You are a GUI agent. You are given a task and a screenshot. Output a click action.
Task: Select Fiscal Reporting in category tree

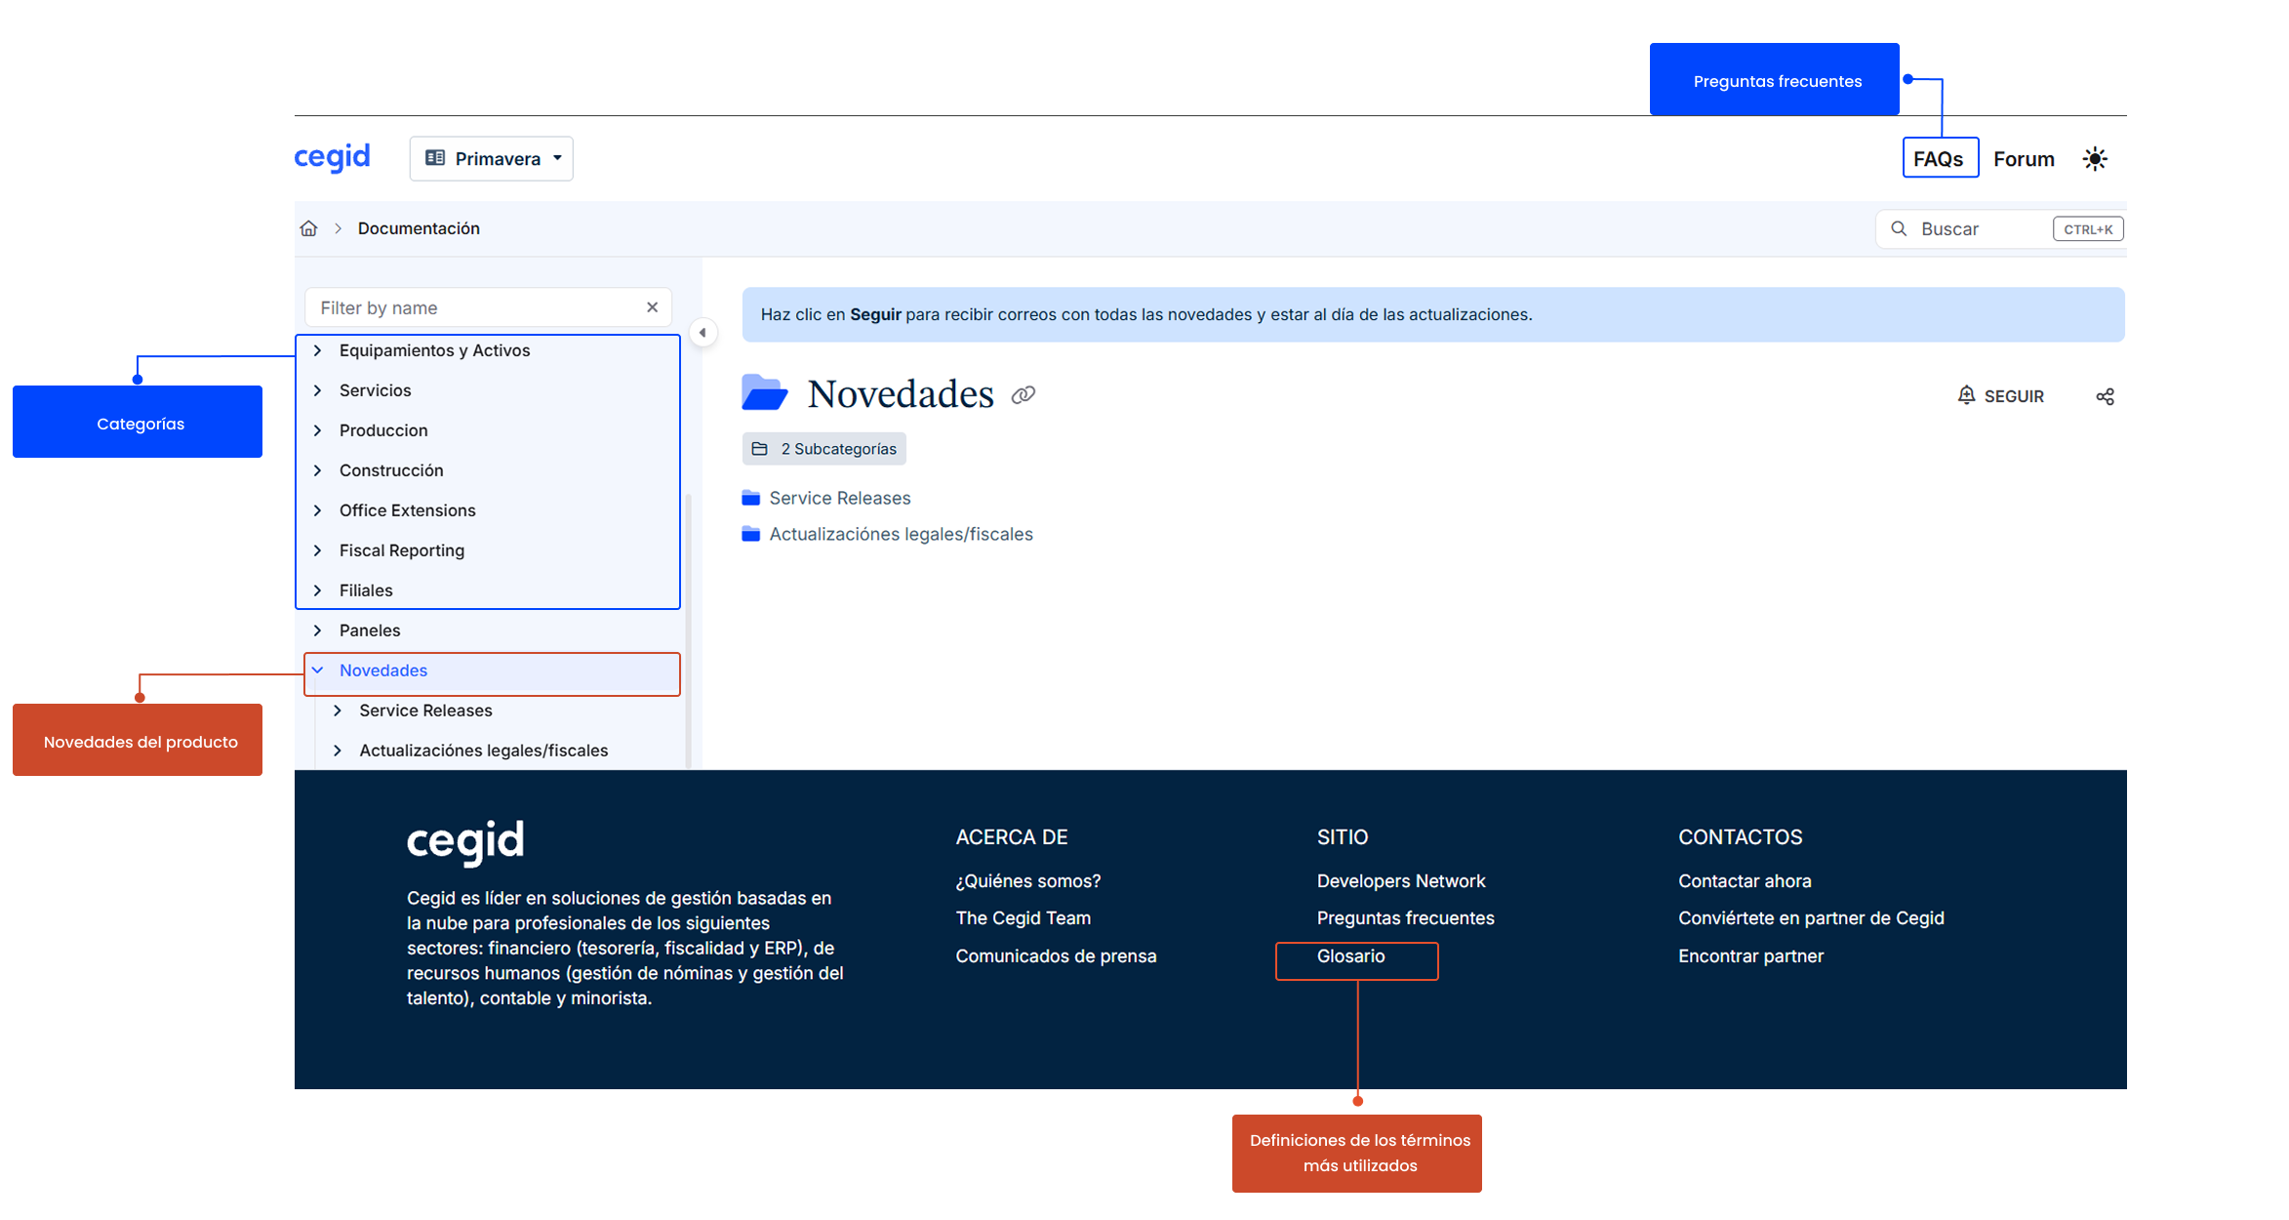[401, 550]
